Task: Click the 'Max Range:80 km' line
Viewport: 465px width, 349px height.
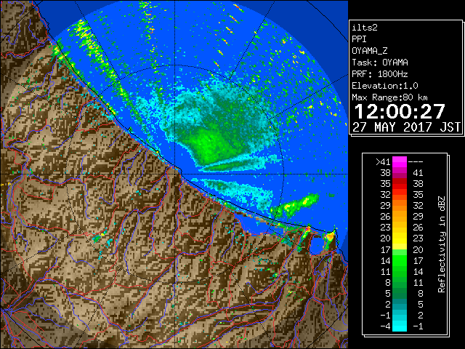Action: point(389,97)
